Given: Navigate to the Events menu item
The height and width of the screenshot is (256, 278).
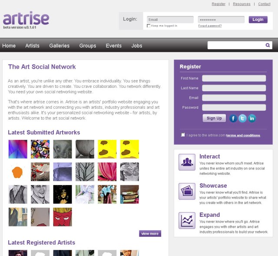Looking at the screenshot, I should (114, 46).
